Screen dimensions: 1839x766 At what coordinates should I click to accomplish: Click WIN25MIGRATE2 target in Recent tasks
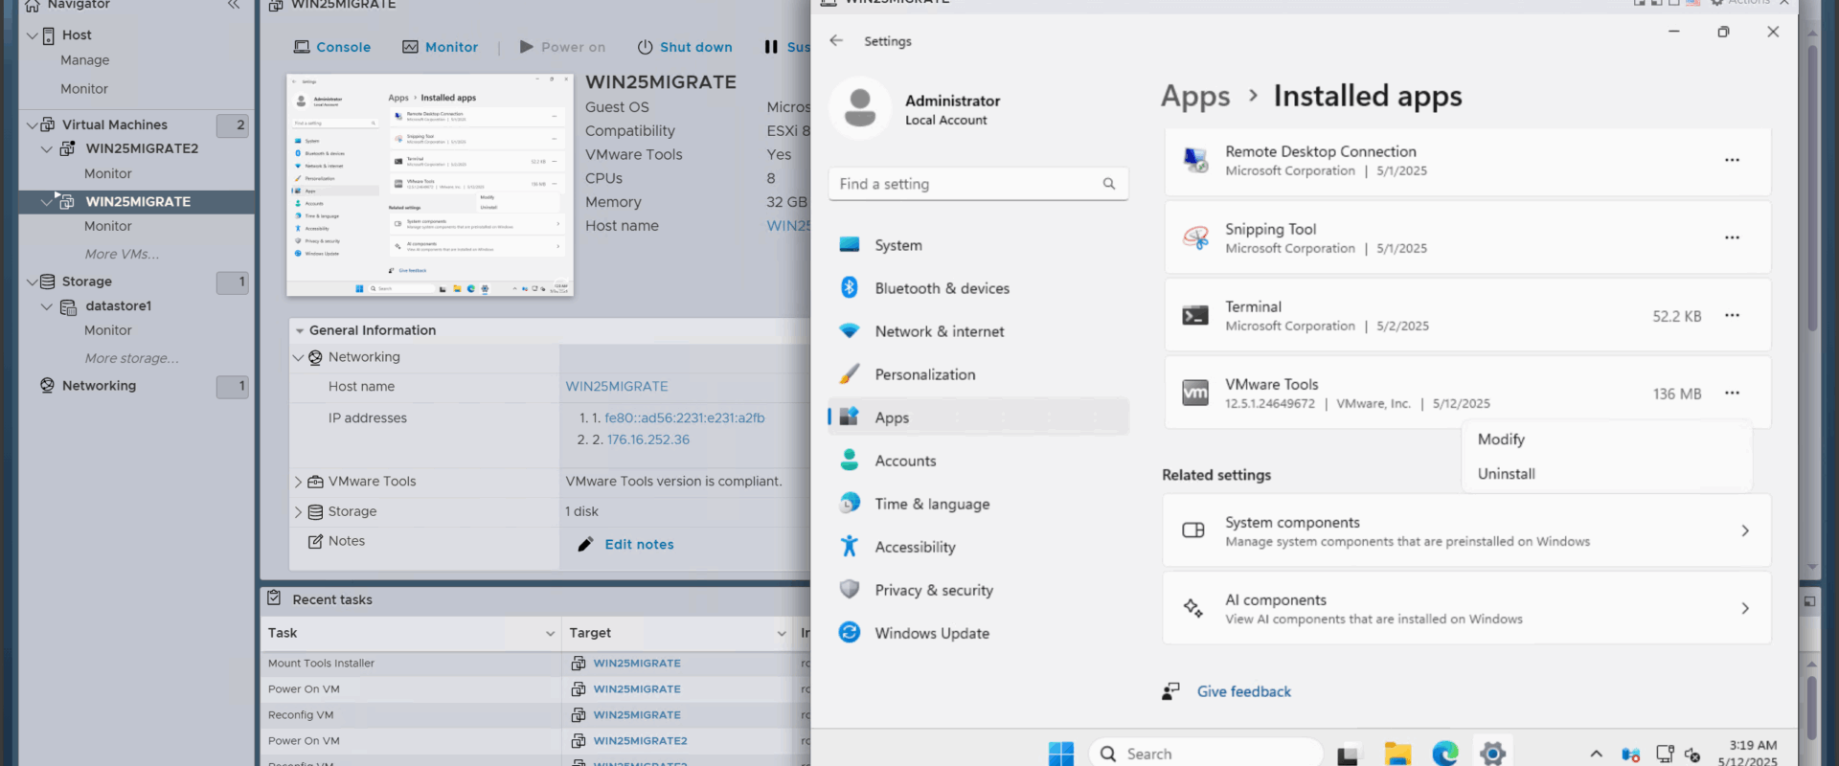coord(640,741)
